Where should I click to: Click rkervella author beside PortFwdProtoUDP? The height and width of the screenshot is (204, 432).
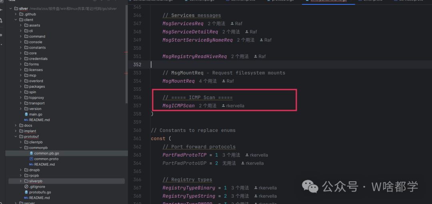[x=254, y=163]
